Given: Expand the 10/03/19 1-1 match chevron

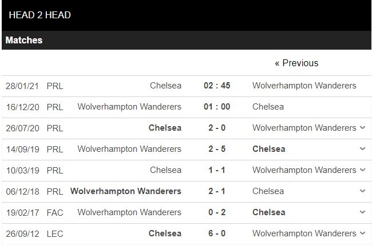Looking at the screenshot, I should pos(362,170).
